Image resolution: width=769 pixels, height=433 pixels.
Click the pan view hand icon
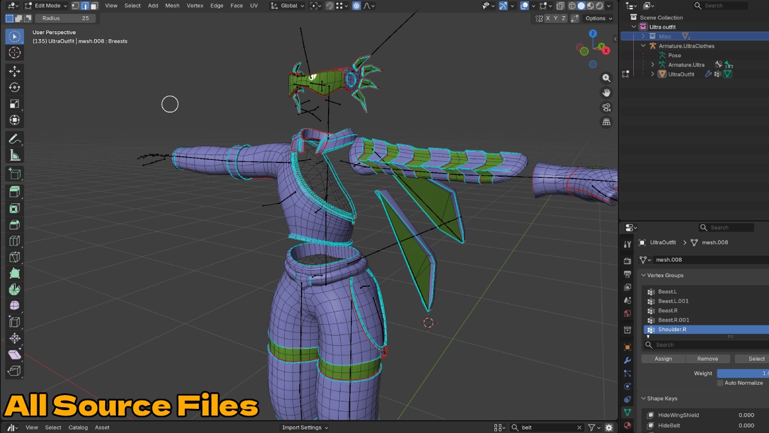click(606, 93)
